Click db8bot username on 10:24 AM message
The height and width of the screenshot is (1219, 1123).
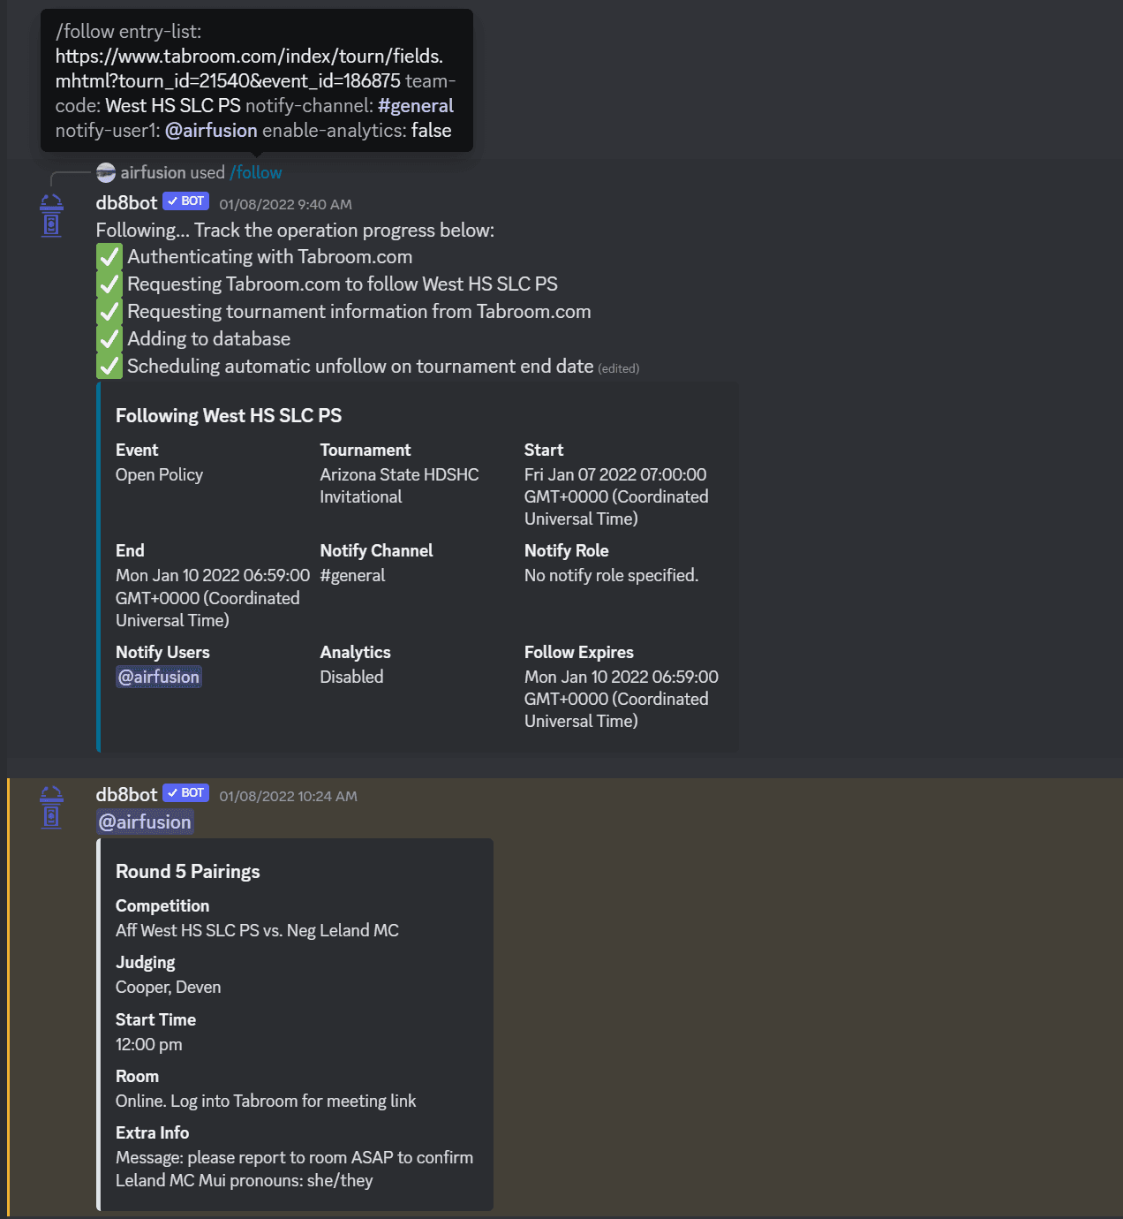(x=126, y=795)
